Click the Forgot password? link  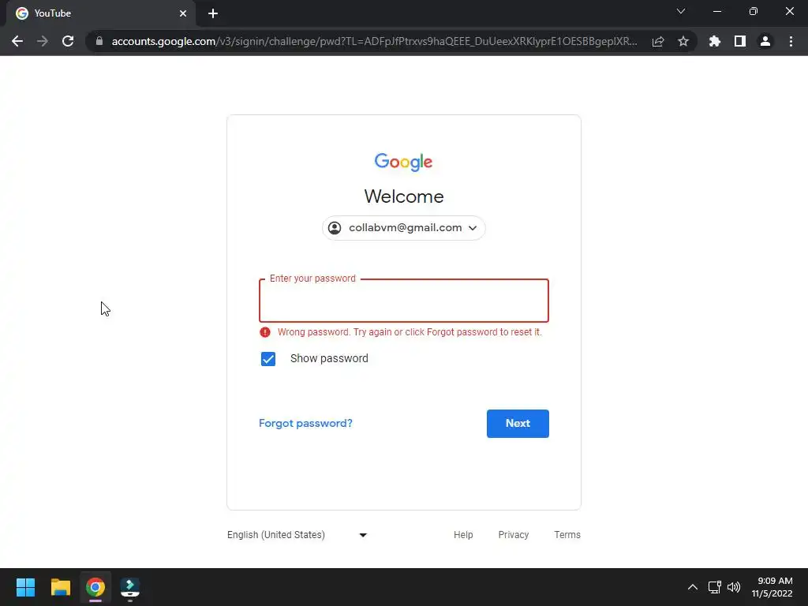click(x=305, y=423)
